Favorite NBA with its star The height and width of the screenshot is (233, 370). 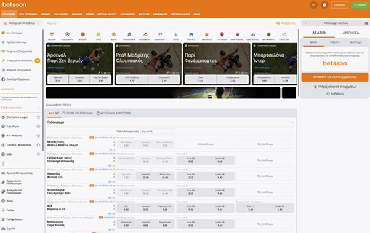[38, 154]
